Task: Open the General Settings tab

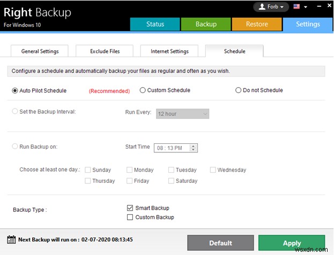Action: [x=40, y=51]
